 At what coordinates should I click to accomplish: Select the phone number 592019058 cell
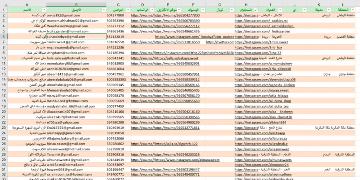[118, 133]
